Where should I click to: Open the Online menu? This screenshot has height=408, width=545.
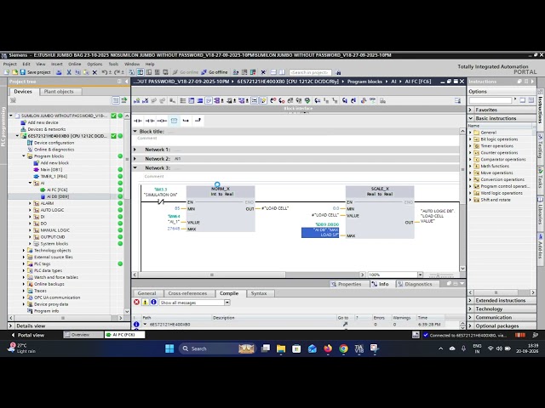pos(74,64)
